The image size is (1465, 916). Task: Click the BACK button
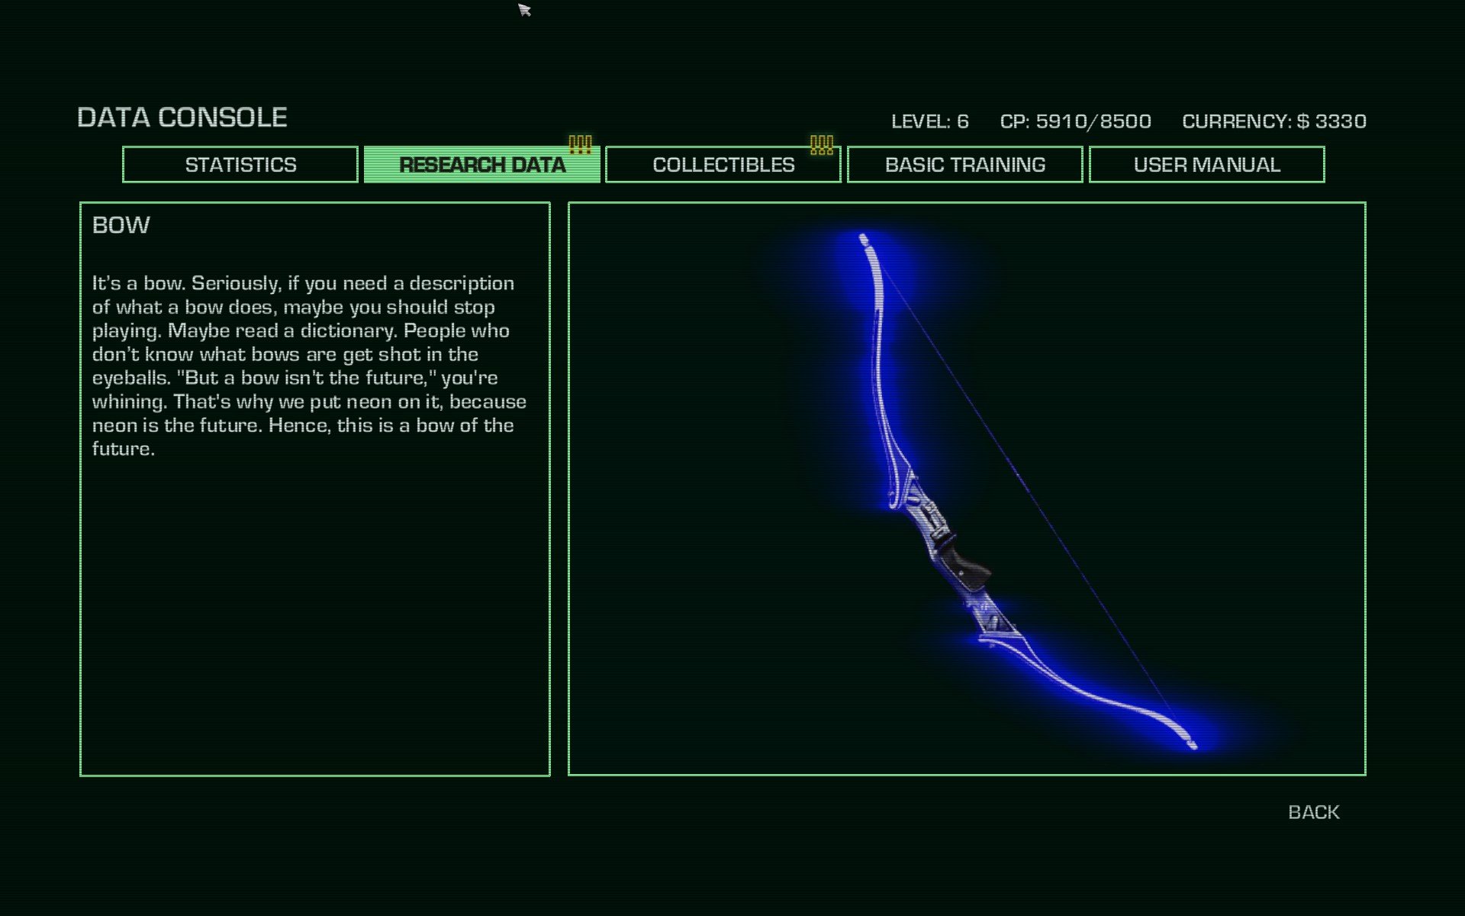1313,812
